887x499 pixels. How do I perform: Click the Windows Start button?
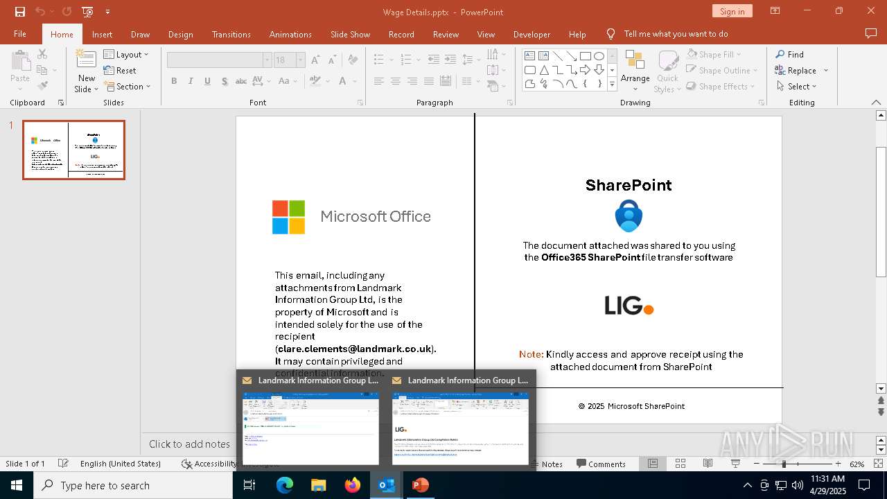17,485
